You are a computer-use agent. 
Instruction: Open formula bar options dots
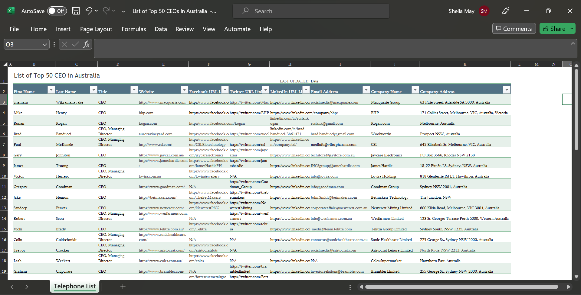pyautogui.click(x=54, y=44)
